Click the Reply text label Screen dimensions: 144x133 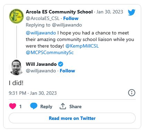coord(46,106)
